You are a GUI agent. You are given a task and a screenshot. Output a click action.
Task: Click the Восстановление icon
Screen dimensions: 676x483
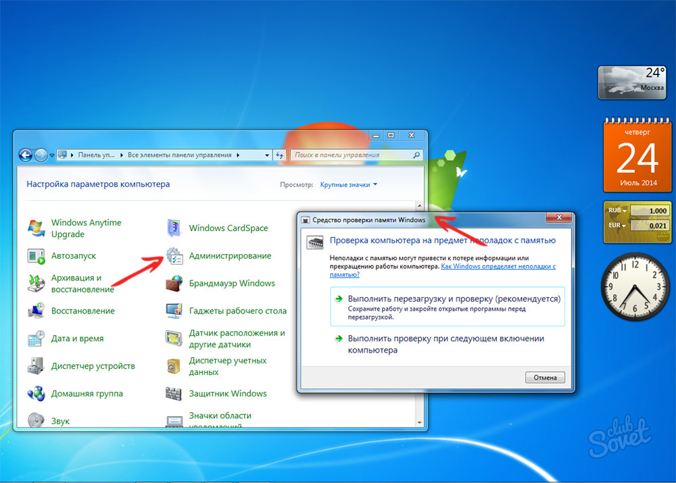37,311
